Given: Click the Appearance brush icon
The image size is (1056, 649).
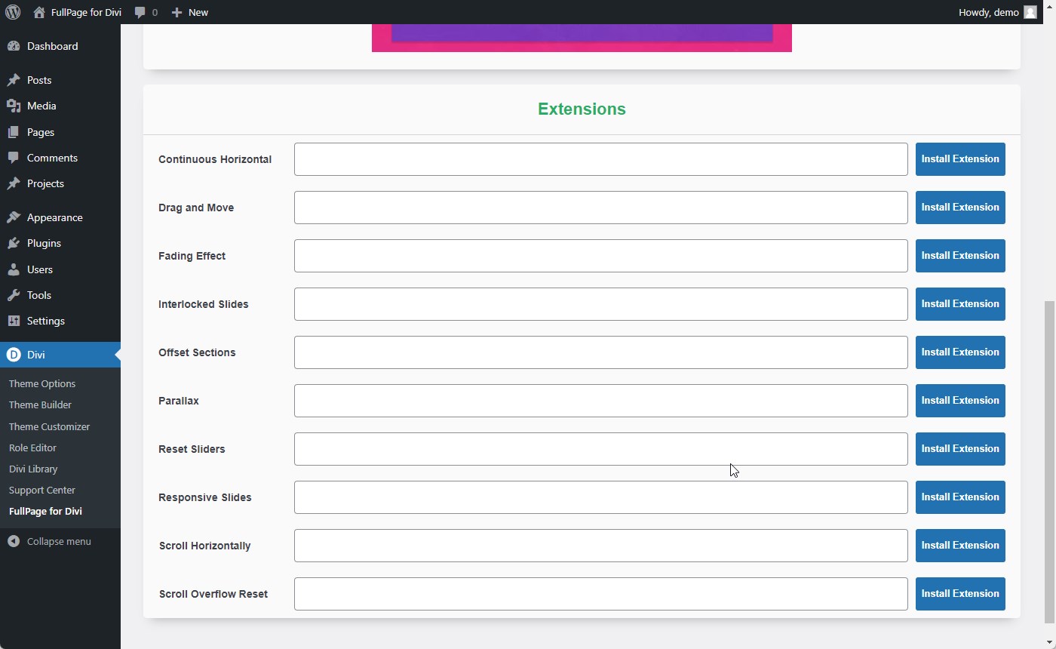Looking at the screenshot, I should (14, 217).
